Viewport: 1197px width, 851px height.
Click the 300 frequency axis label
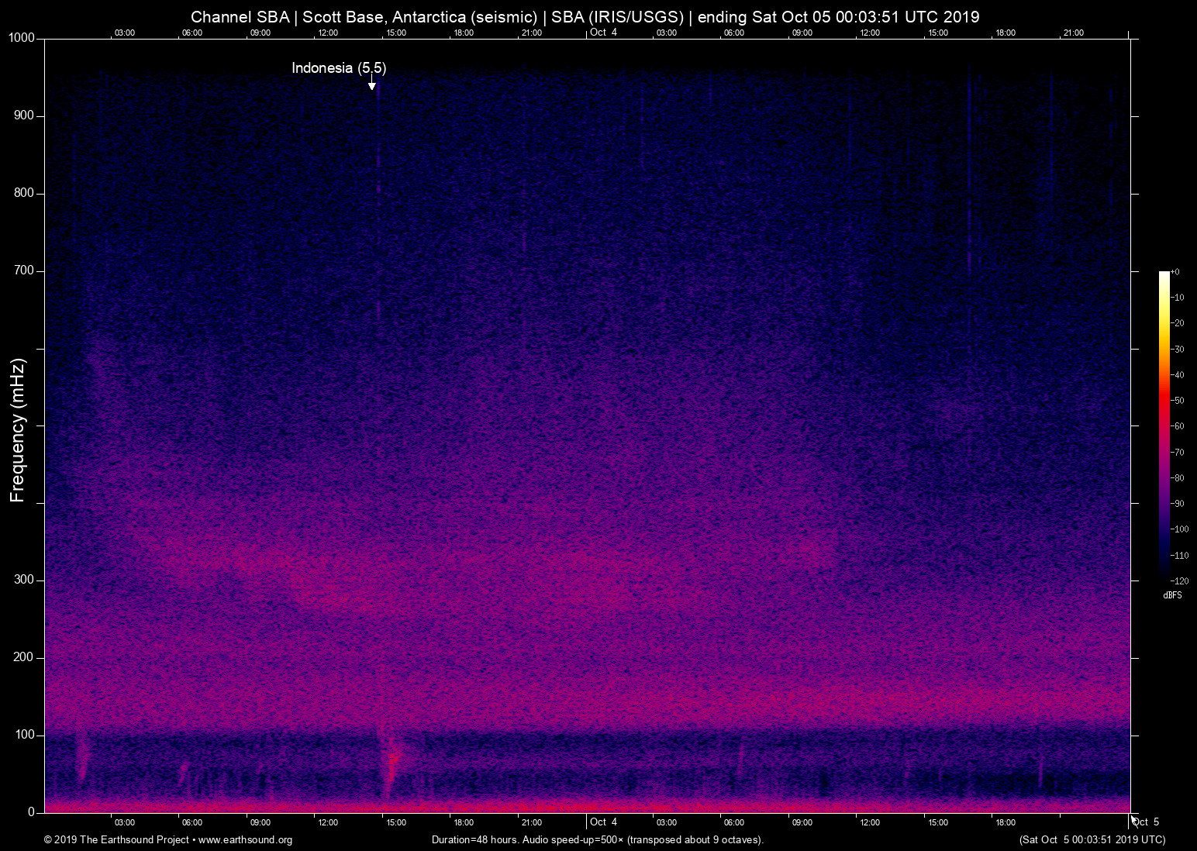[24, 580]
